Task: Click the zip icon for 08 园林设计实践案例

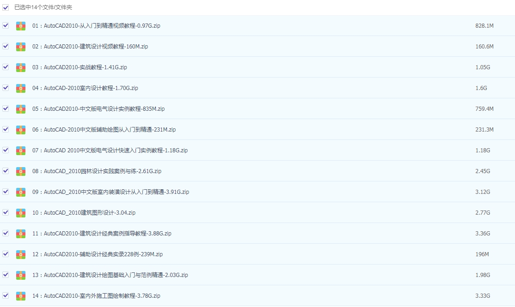Action: (21, 171)
